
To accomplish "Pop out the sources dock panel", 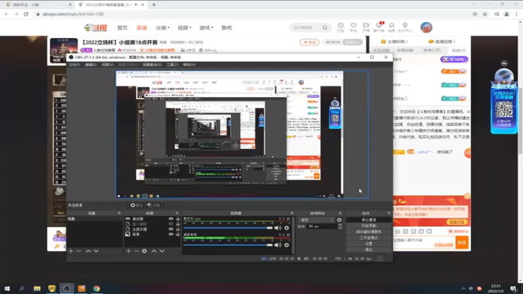I will click(177, 214).
